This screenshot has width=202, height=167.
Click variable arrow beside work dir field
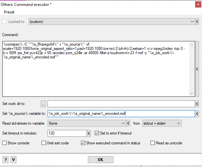click(x=197, y=104)
